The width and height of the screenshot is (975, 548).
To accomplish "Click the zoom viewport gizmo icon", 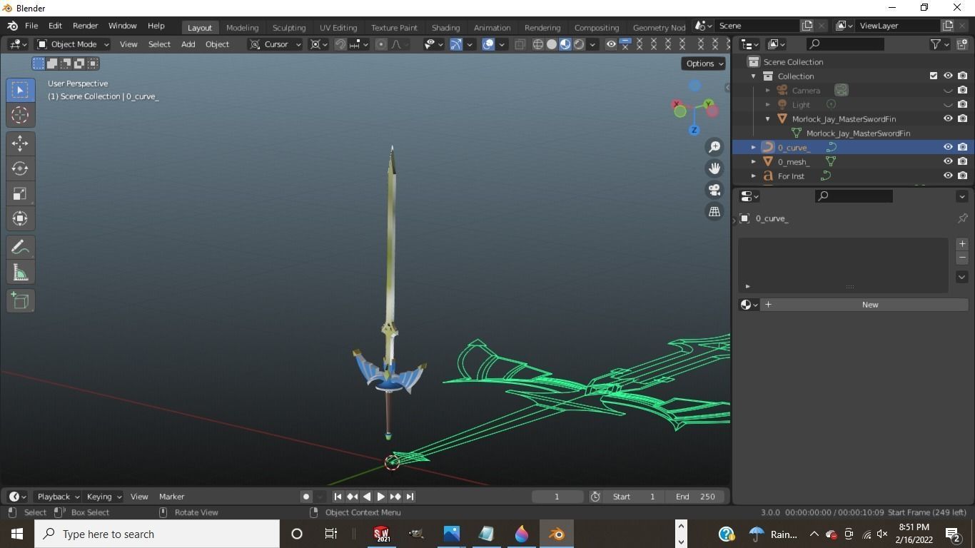I will pos(714,147).
